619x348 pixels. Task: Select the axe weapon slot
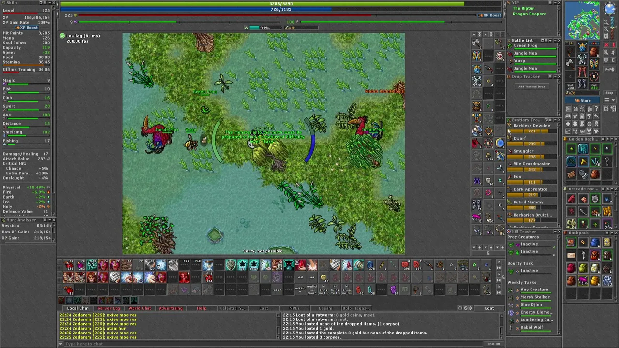coord(570,63)
